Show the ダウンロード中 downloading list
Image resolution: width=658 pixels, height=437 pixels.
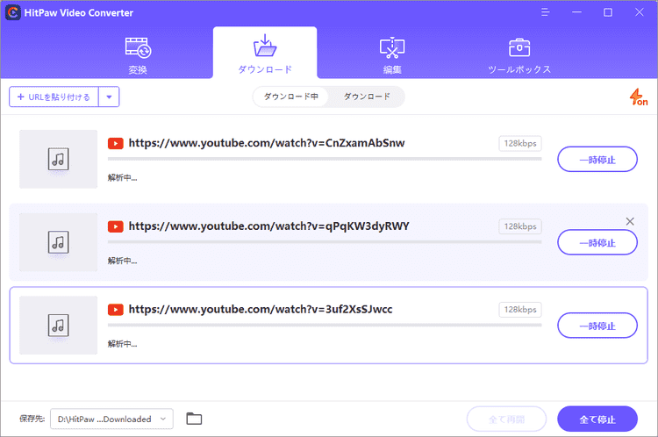[x=290, y=97]
